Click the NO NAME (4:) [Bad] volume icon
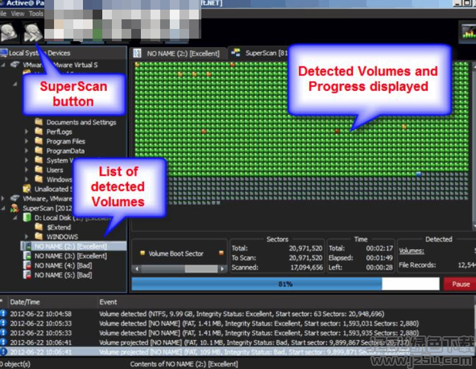Image resolution: width=476 pixels, height=369 pixels. click(x=27, y=265)
